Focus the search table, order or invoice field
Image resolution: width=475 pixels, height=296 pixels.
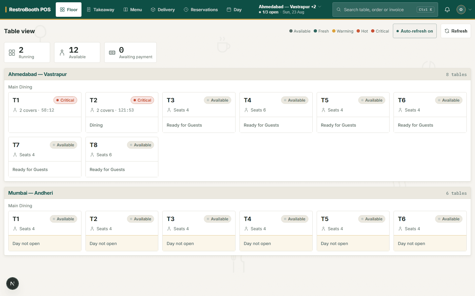click(385, 10)
